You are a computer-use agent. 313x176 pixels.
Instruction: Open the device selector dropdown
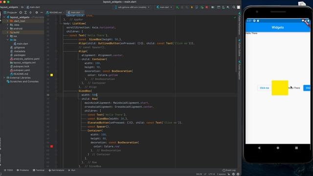click(132, 7)
